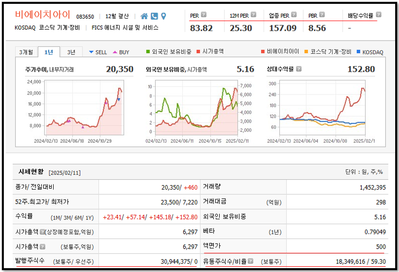399x272 pixels.
Task: Open help icon next to 12M PER
Action: [x=254, y=14]
